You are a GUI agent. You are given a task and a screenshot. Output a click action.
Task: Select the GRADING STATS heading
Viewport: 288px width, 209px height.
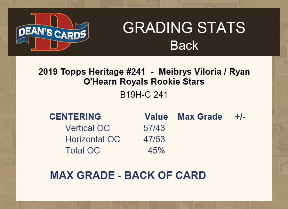pos(184,28)
